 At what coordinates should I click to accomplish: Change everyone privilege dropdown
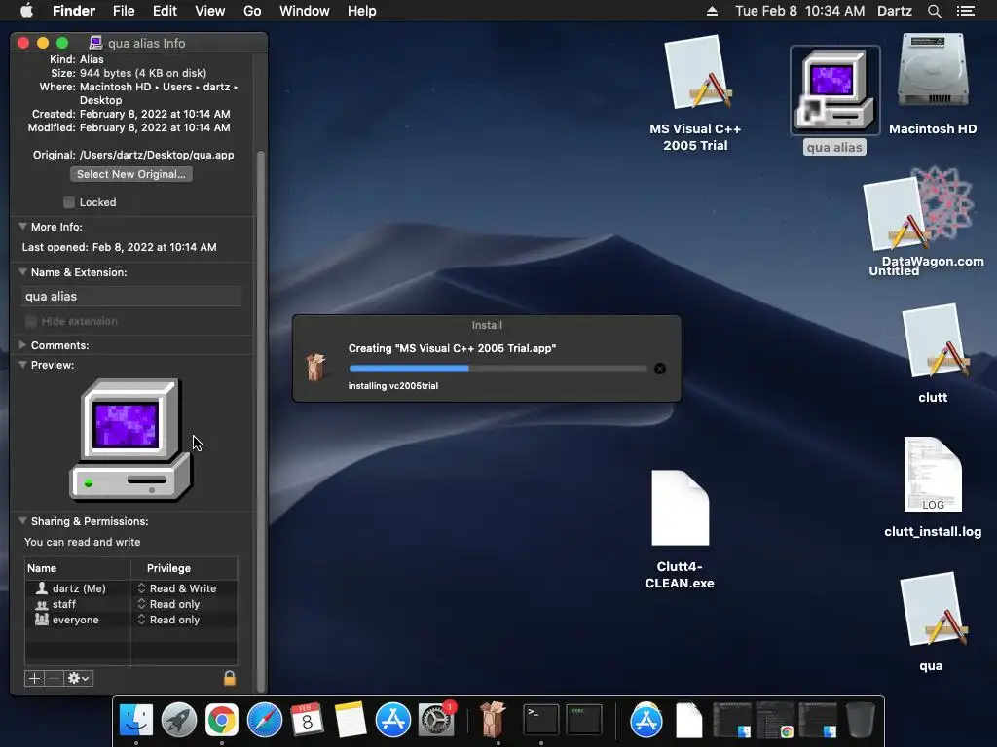169,620
